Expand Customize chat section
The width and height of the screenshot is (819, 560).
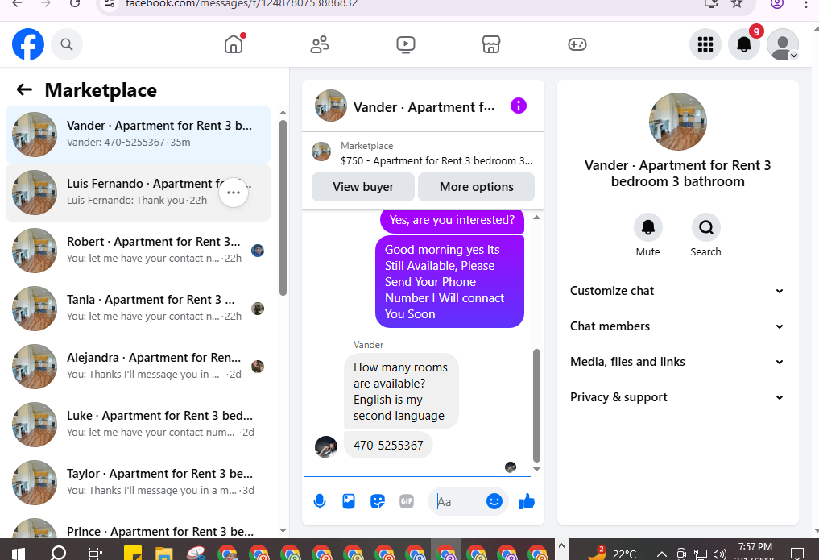click(677, 291)
